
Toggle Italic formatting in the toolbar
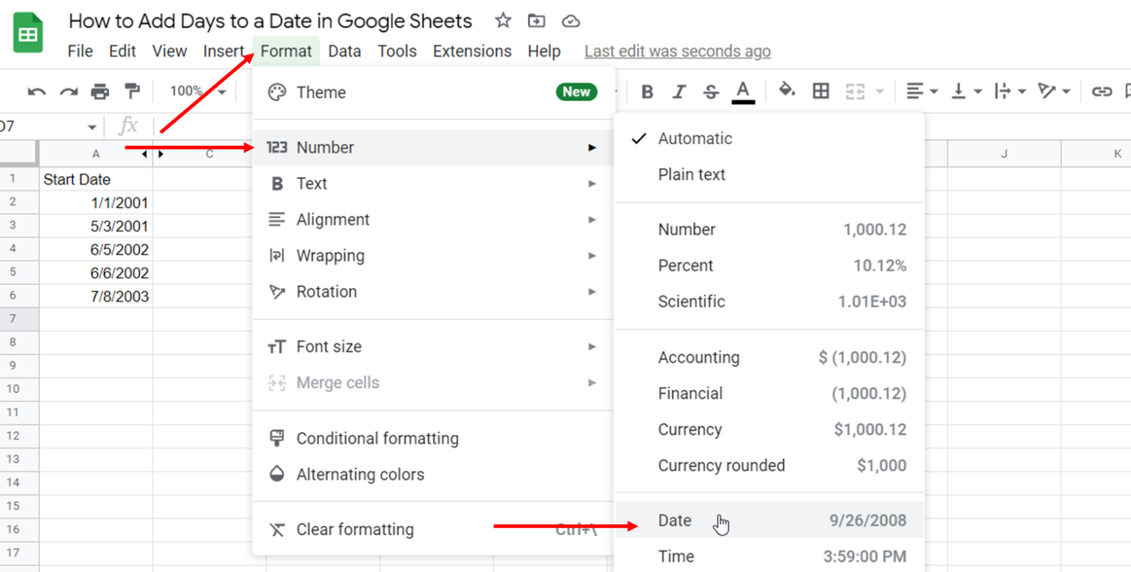point(679,92)
